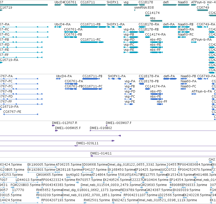Select the DME1-006M05.F BAC label
Viewport: 216px width, 204px height.
68,128
